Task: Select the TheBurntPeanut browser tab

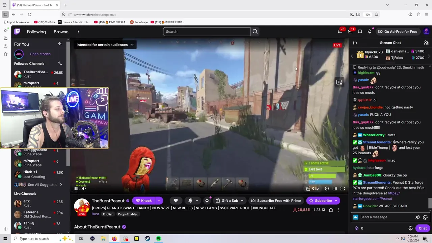Action: coord(35,5)
